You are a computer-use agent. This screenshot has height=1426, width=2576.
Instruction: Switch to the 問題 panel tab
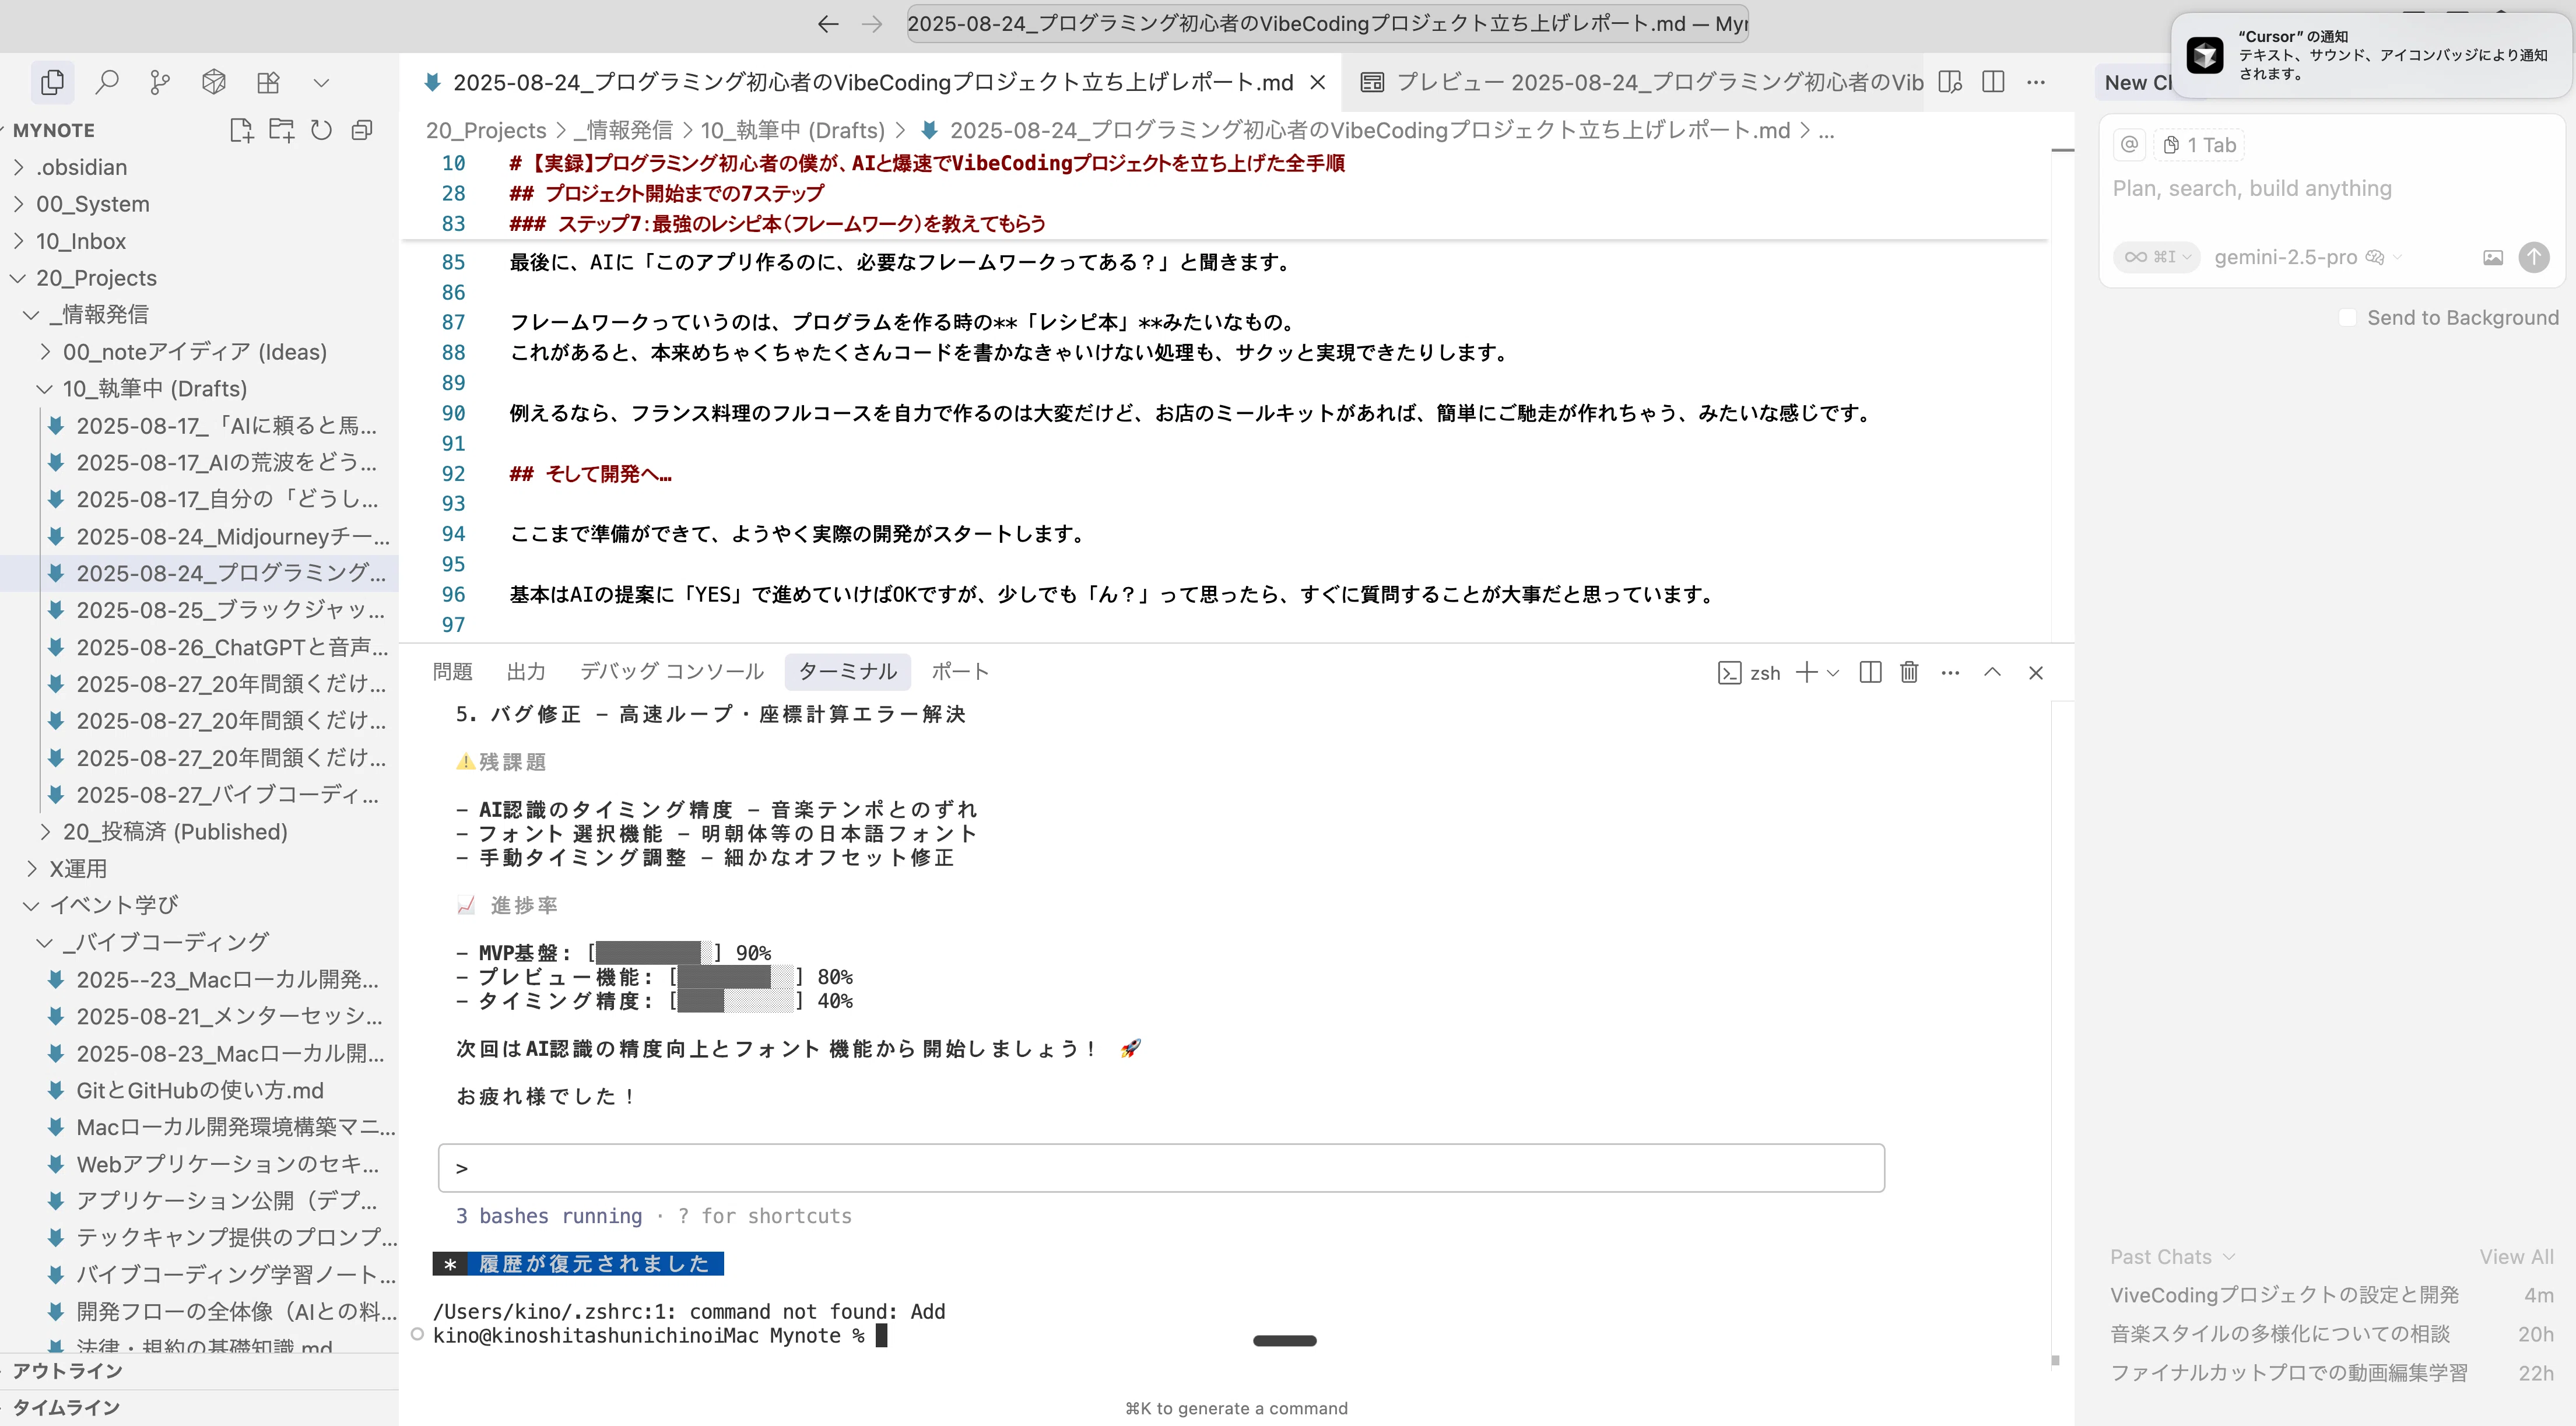pyautogui.click(x=453, y=672)
